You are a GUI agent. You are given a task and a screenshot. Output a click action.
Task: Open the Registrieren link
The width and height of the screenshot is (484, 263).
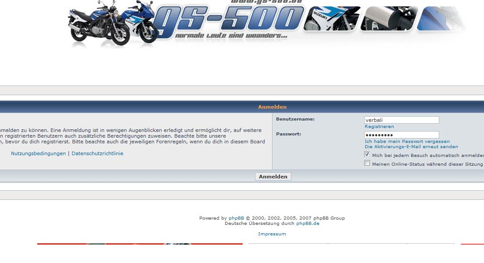(x=379, y=126)
